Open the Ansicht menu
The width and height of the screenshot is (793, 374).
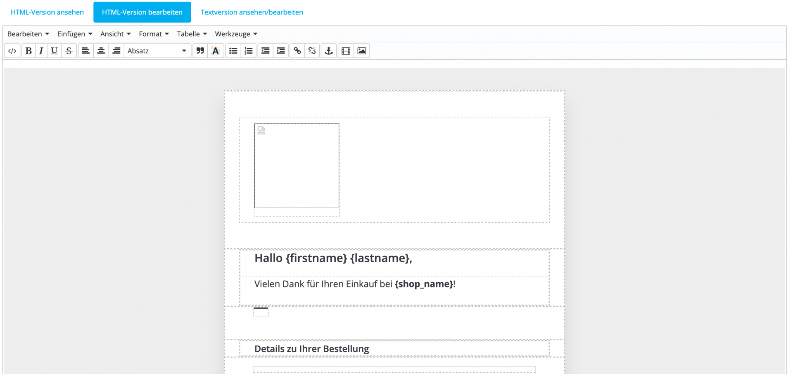(x=116, y=34)
